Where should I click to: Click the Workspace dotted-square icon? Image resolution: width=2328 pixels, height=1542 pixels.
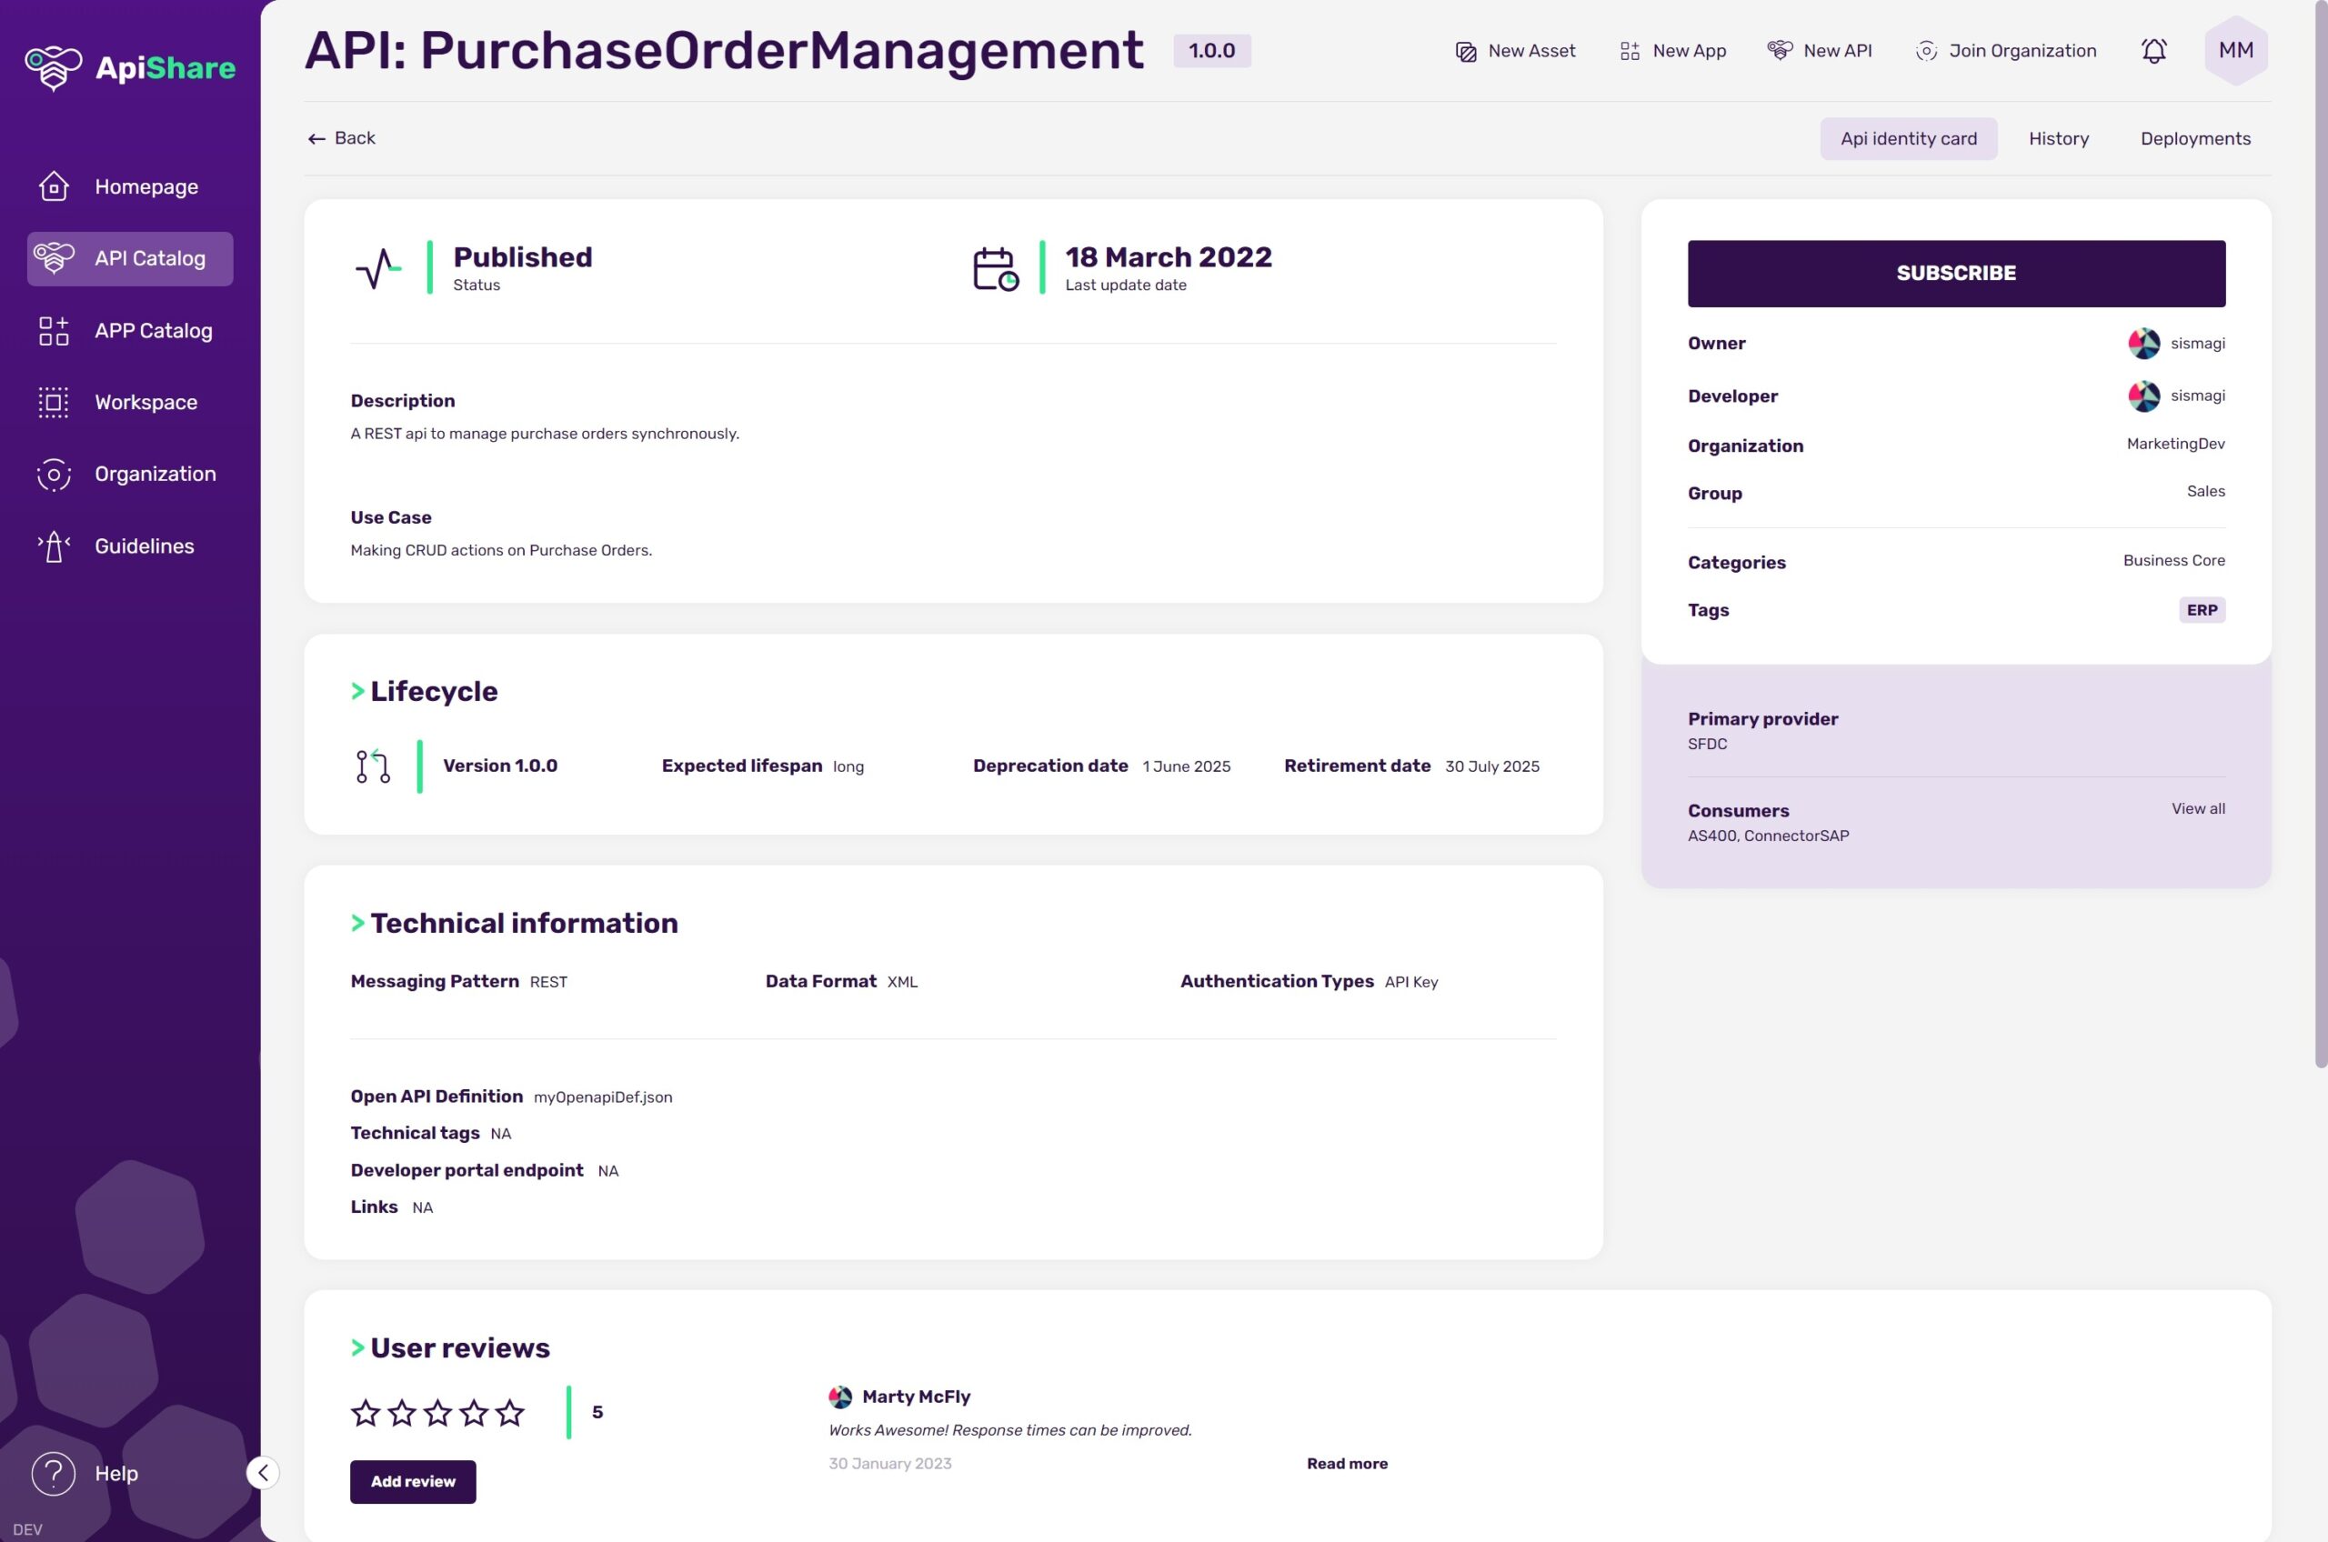(54, 402)
